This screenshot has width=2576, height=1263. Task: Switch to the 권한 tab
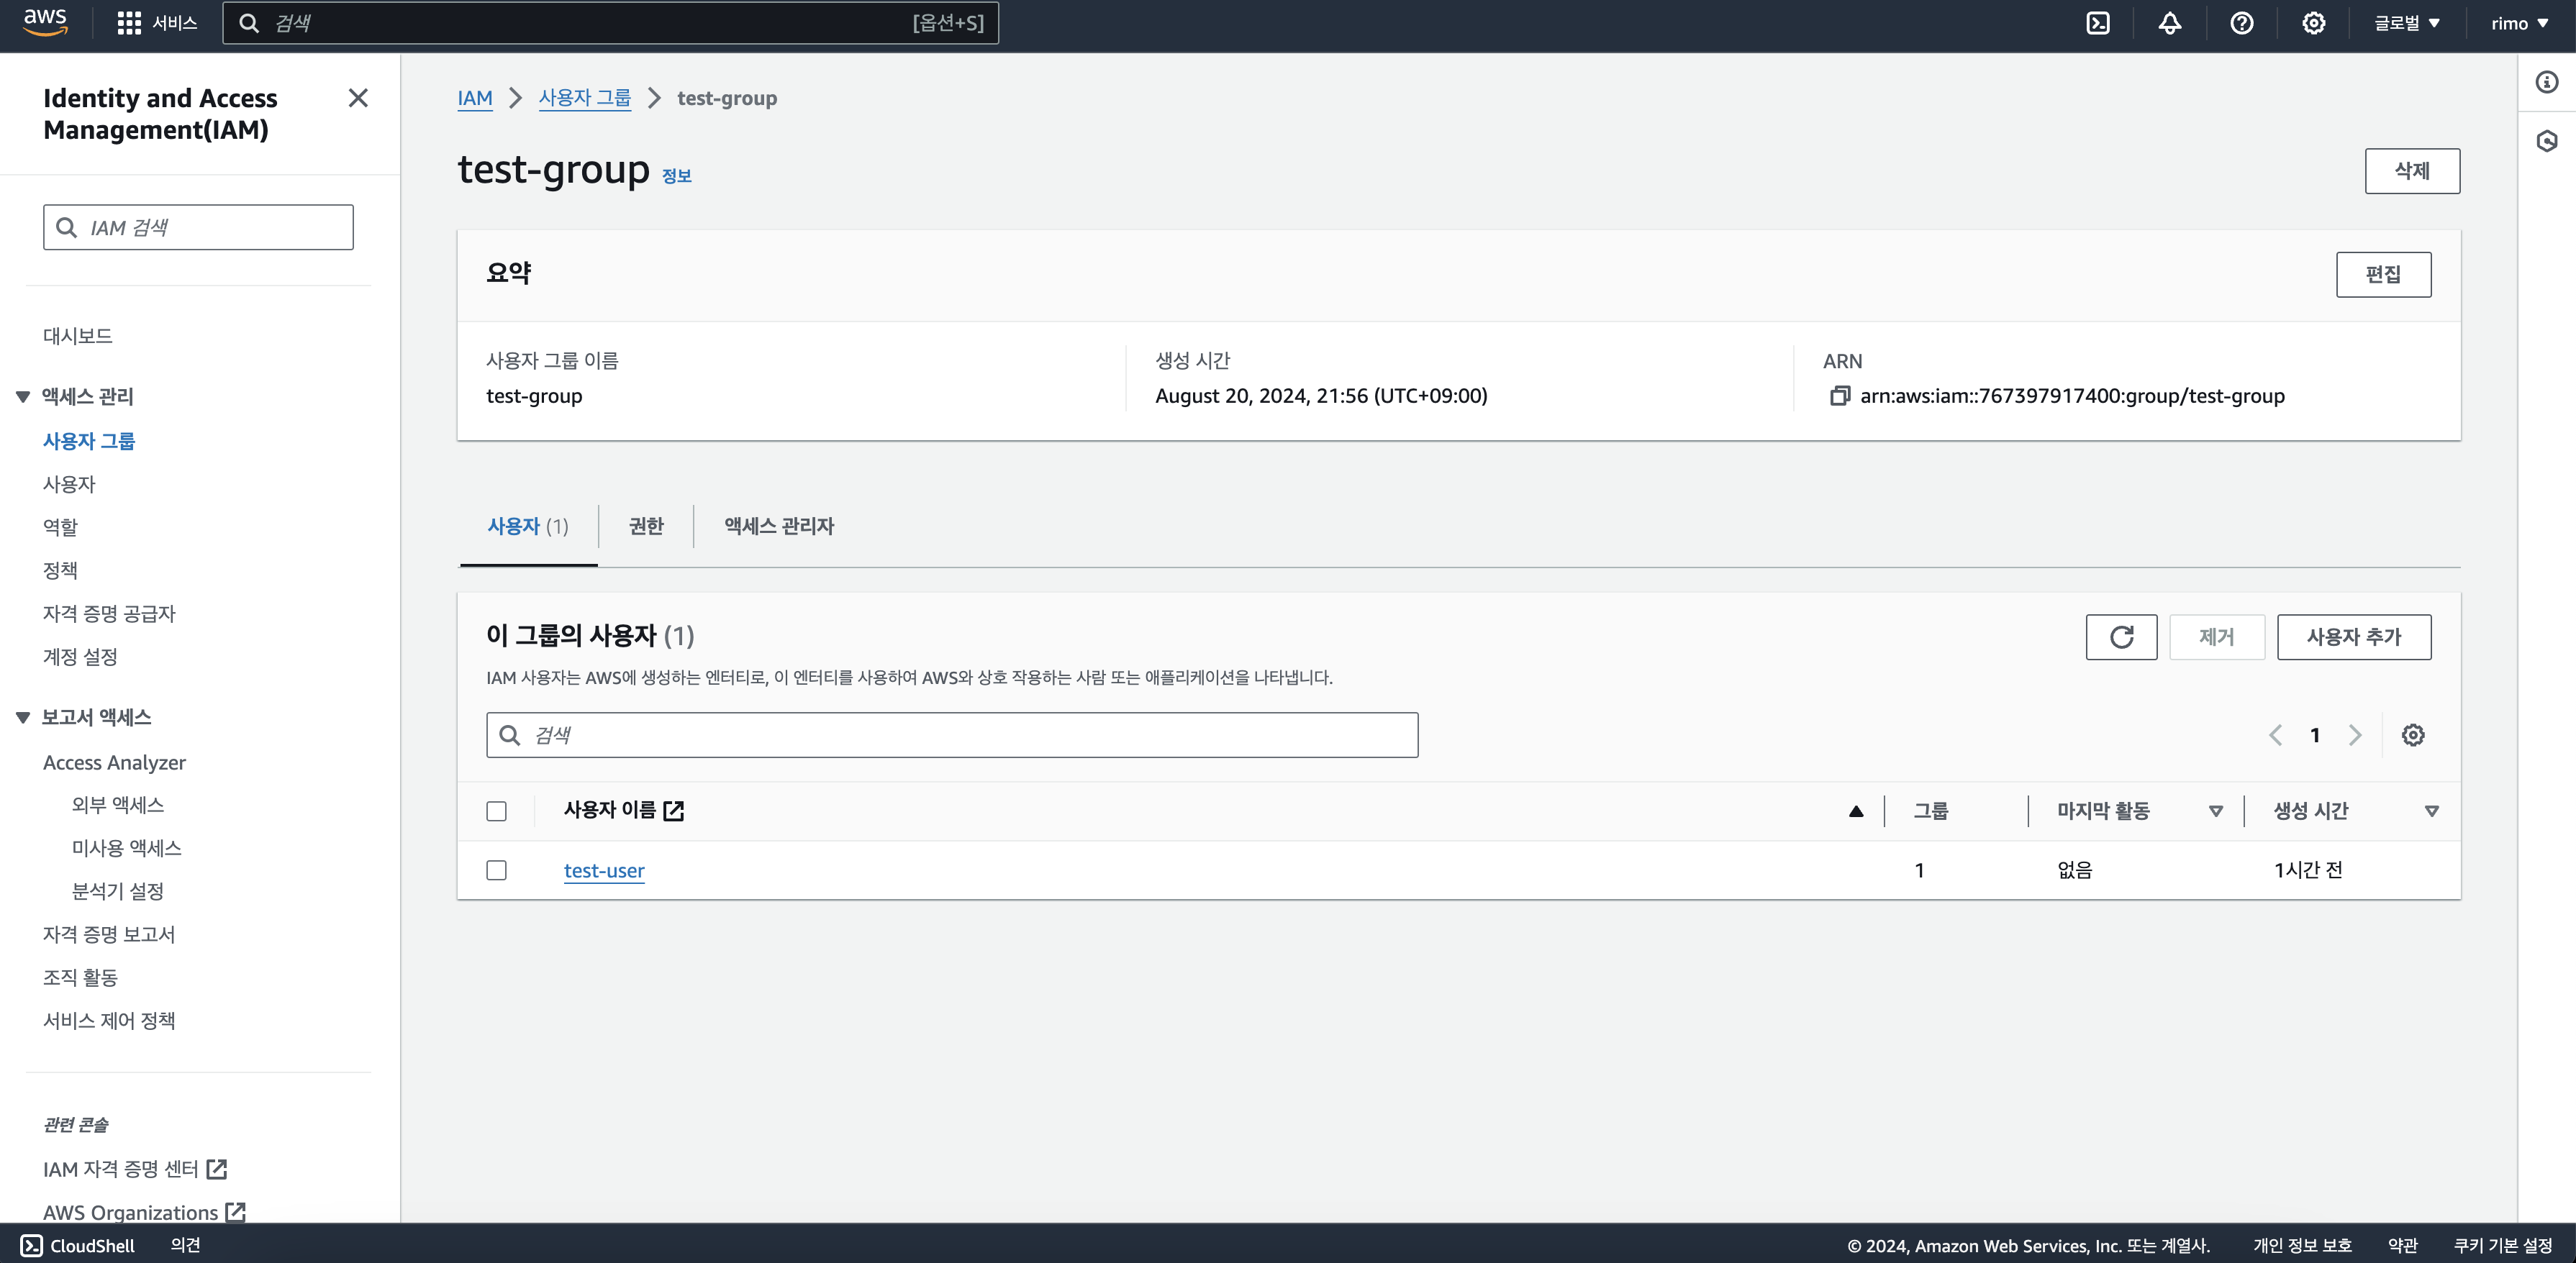click(646, 526)
